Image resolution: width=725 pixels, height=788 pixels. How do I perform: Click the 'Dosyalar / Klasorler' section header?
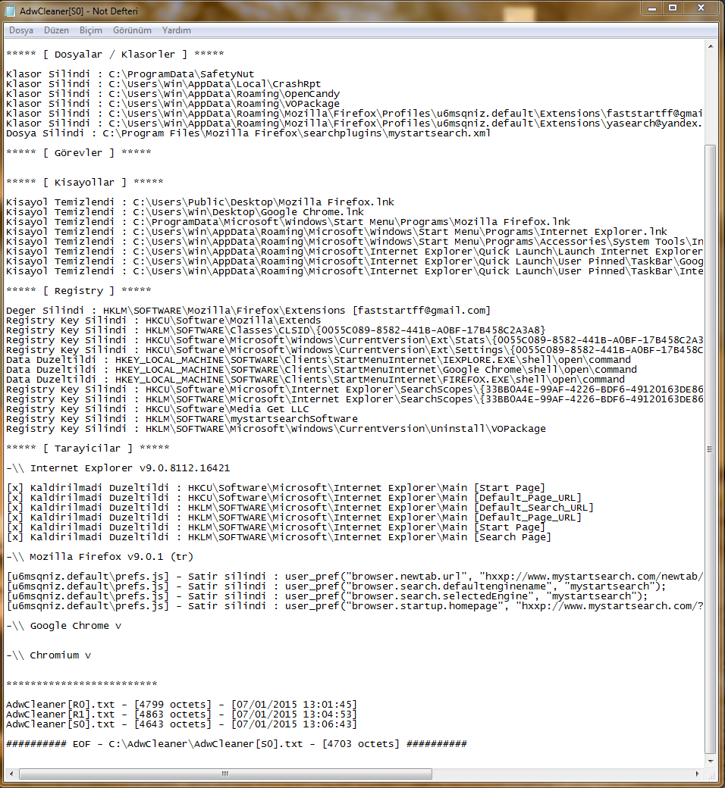coord(115,55)
